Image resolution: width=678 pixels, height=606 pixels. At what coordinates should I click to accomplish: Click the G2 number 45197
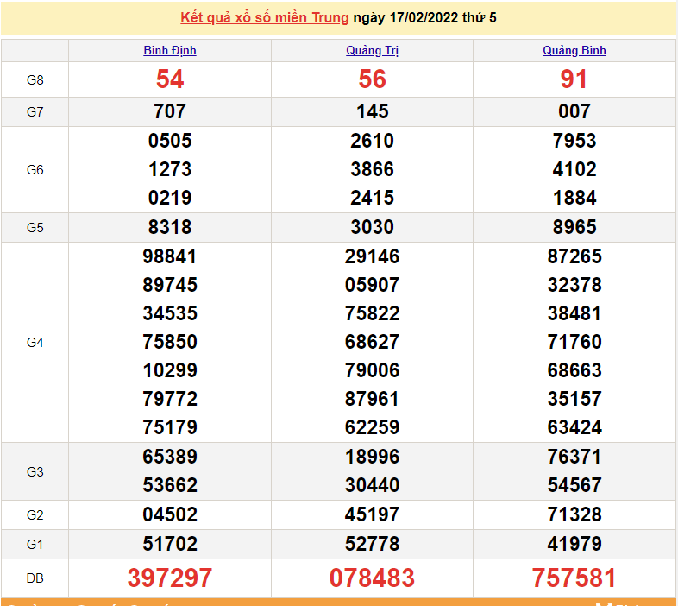[x=372, y=514]
